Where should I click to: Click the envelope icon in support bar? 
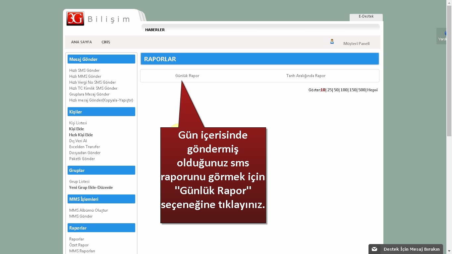[x=374, y=249]
